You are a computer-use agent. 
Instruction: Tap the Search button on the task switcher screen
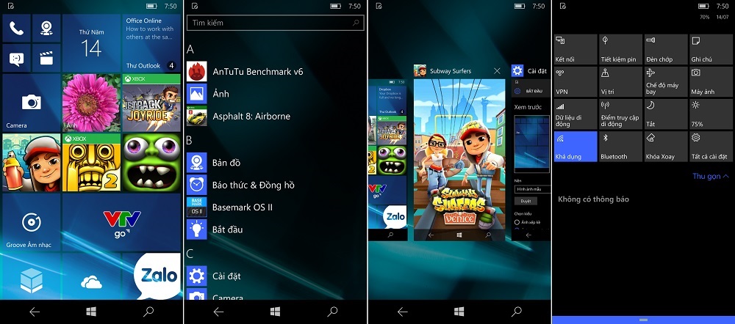pos(516,312)
